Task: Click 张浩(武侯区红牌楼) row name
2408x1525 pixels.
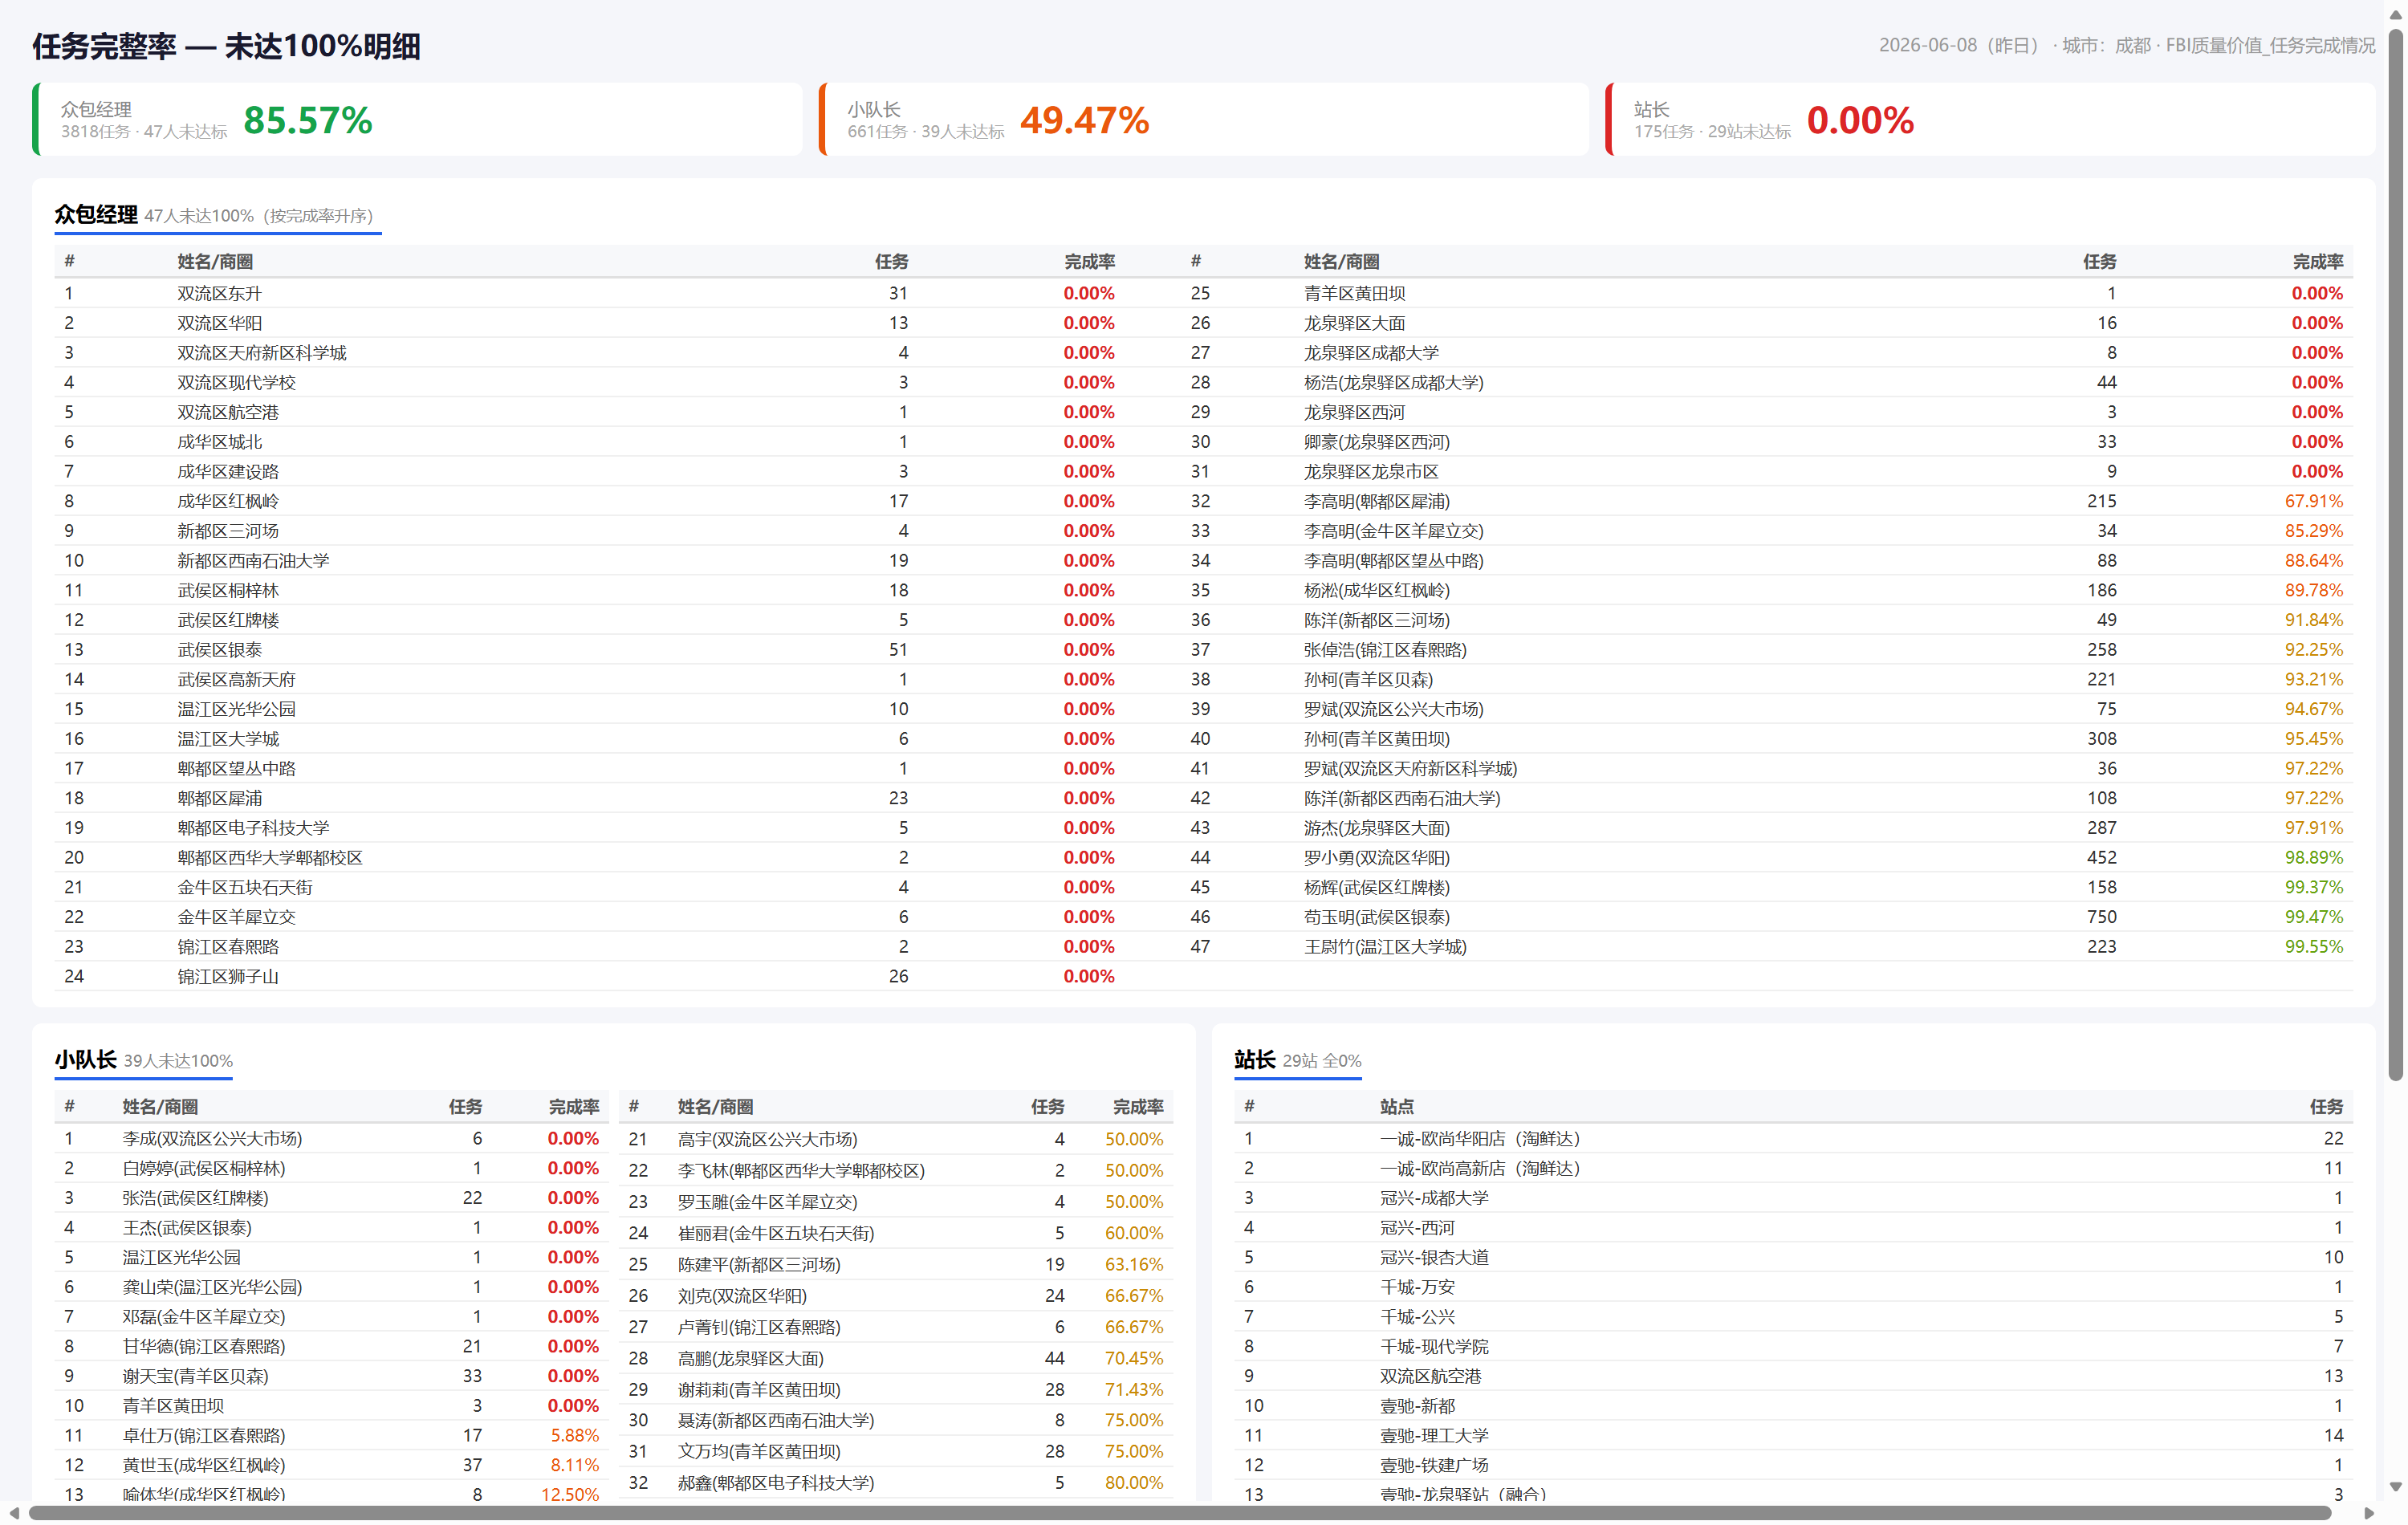Action: tap(195, 1198)
